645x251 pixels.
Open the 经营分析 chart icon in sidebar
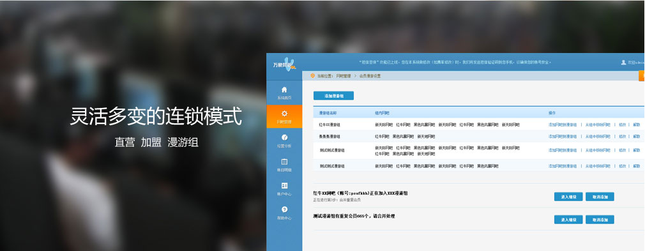click(x=284, y=137)
